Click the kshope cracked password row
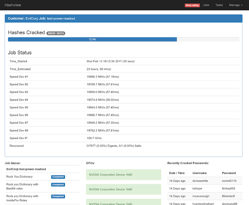 [x=205, y=188]
